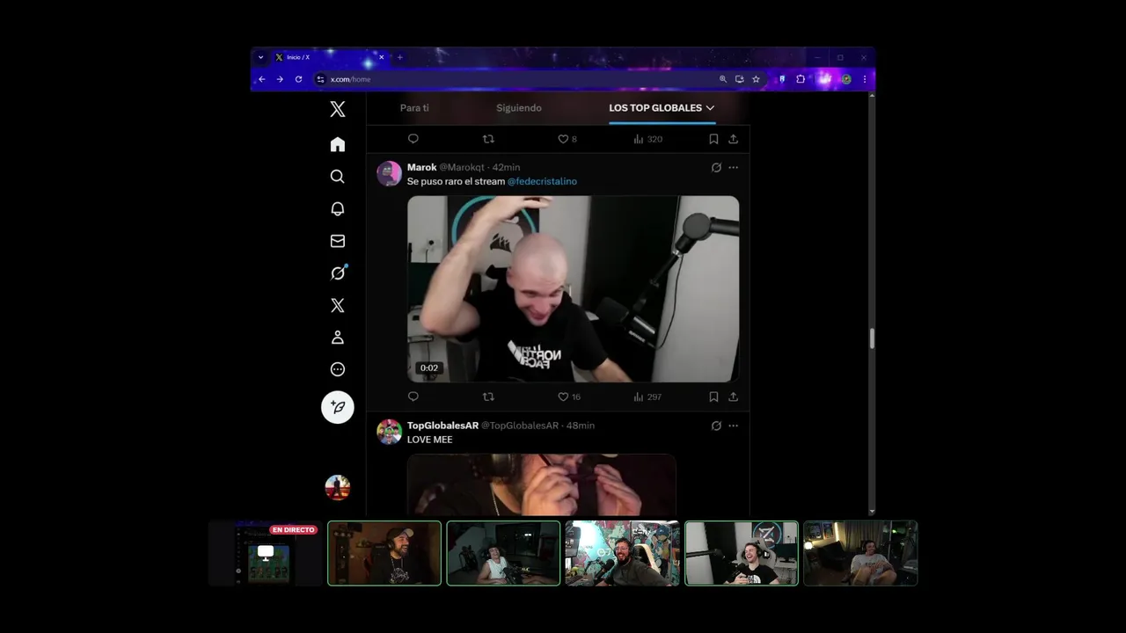Click the X logo in sidebar
The width and height of the screenshot is (1126, 633).
click(338, 109)
